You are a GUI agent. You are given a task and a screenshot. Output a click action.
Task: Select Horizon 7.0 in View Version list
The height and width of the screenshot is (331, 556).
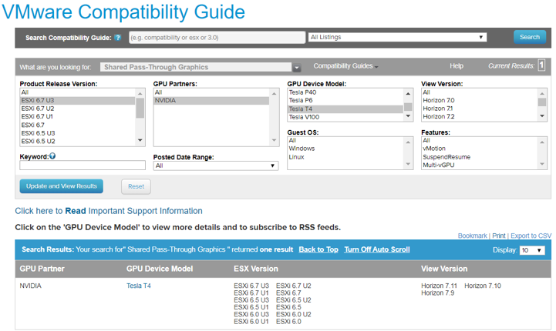[480, 101]
